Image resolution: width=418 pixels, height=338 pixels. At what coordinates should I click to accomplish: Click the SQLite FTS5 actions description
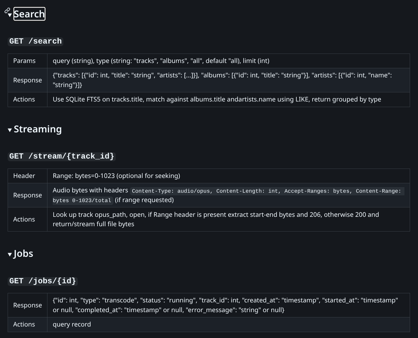[x=217, y=99]
